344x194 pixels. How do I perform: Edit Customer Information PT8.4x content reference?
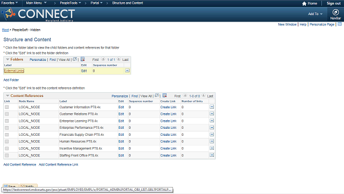point(121,107)
